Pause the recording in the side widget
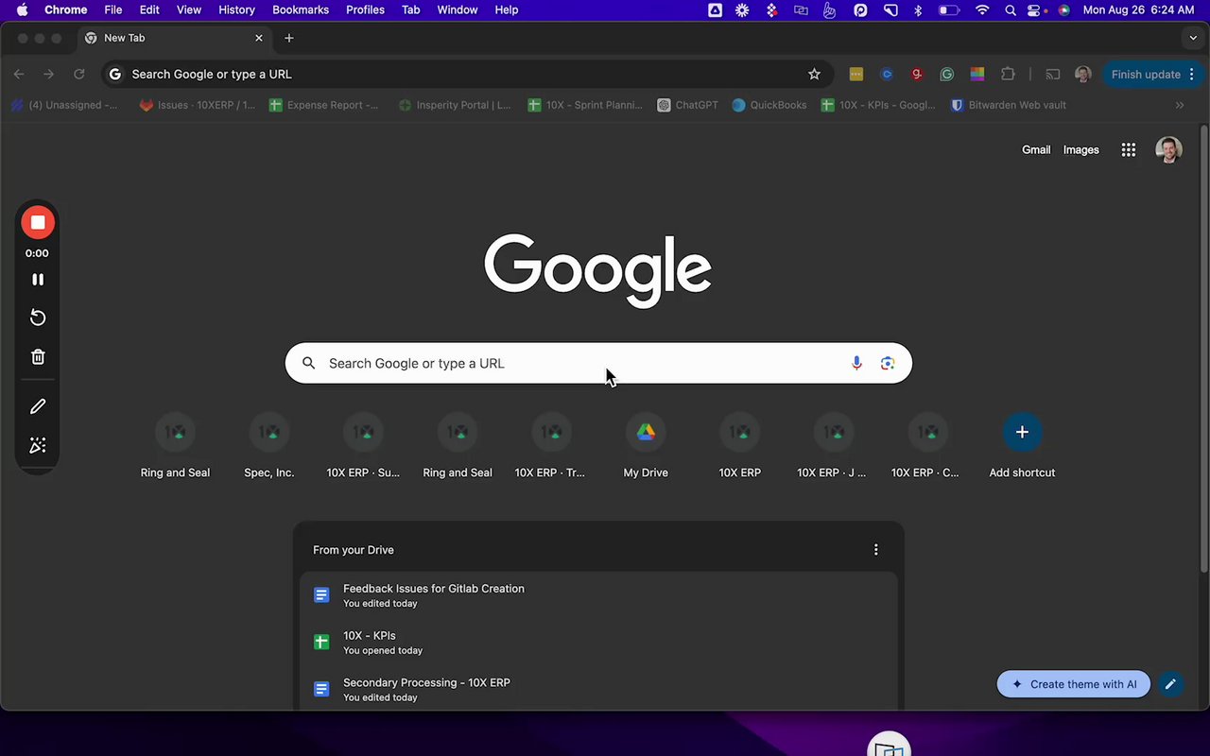Image resolution: width=1210 pixels, height=756 pixels. click(x=38, y=280)
